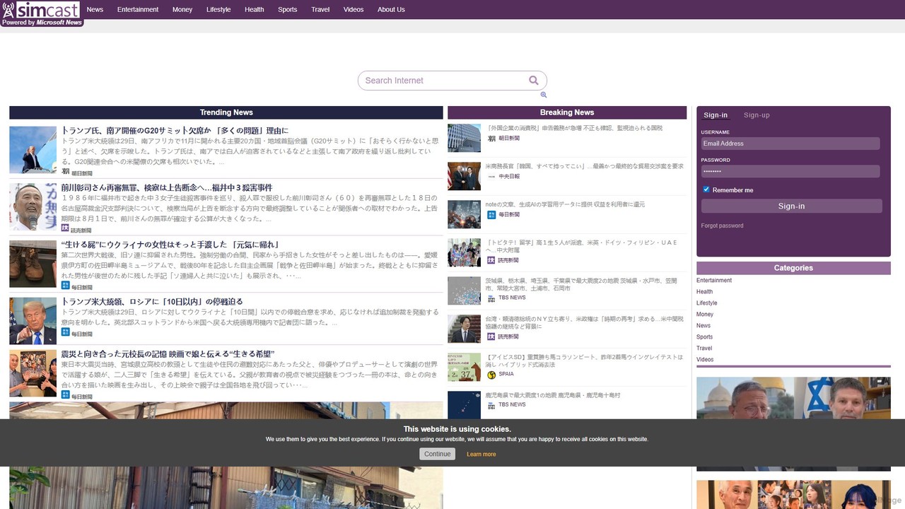Open the Learn more cookie link
The height and width of the screenshot is (509, 905).
(x=481, y=454)
